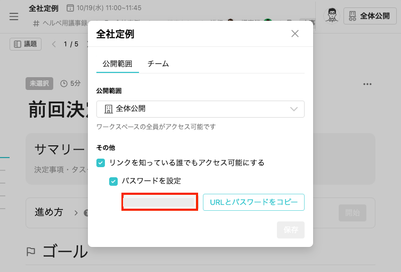This screenshot has width=401, height=272.
Task: Uncheck the パスワードを設定 checkbox
Action: tap(113, 182)
